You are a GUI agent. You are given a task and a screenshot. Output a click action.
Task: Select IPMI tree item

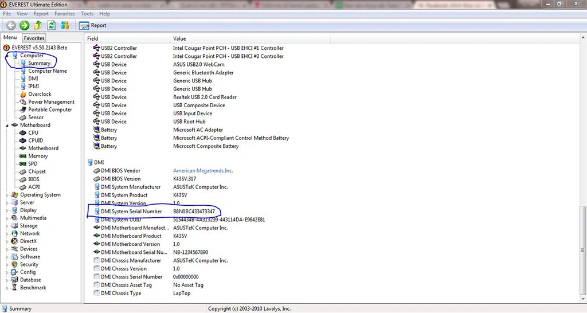point(33,86)
